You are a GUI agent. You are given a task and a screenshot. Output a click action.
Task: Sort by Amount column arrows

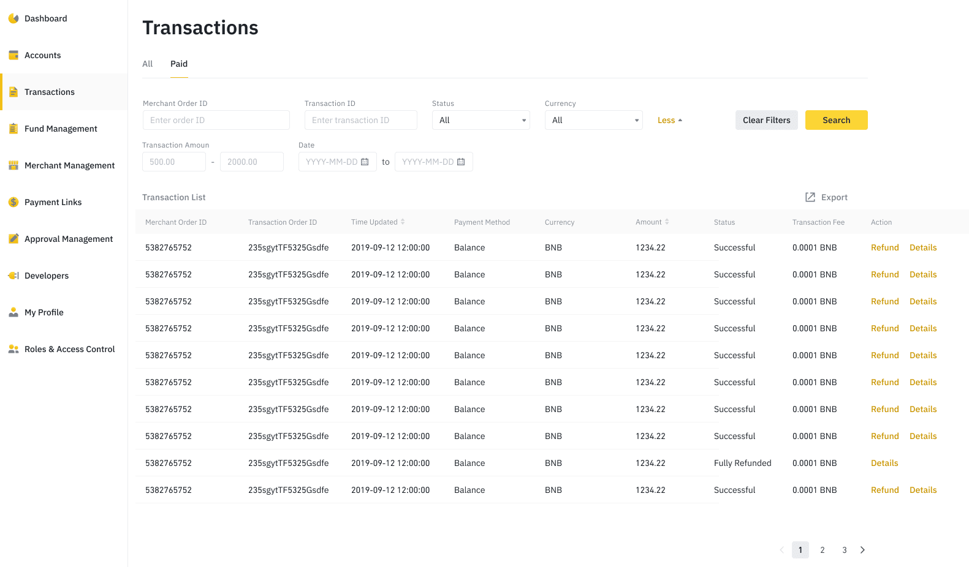(x=667, y=222)
